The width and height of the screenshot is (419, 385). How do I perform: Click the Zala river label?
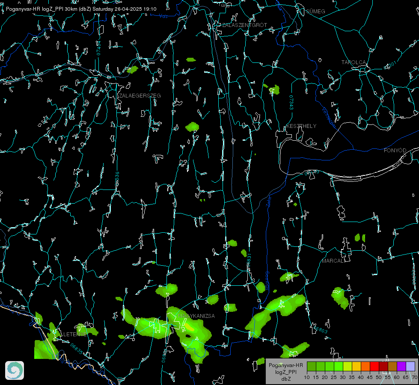pyautogui.click(x=268, y=202)
